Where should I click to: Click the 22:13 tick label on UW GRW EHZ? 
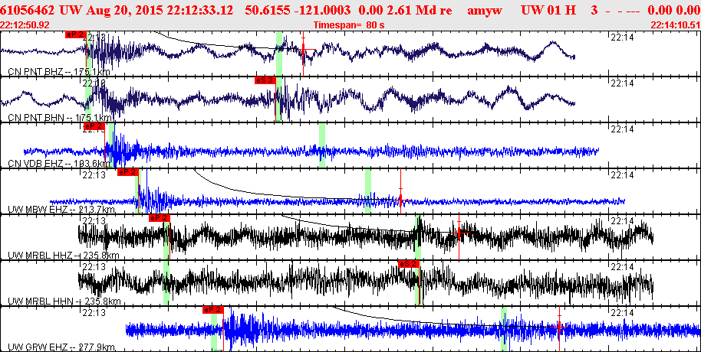(94, 313)
